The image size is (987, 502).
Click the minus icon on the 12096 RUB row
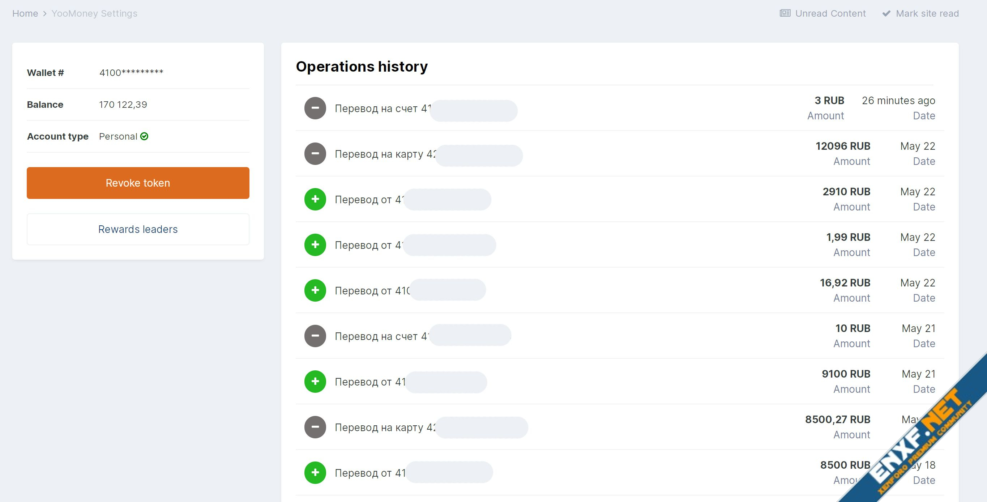tap(315, 154)
